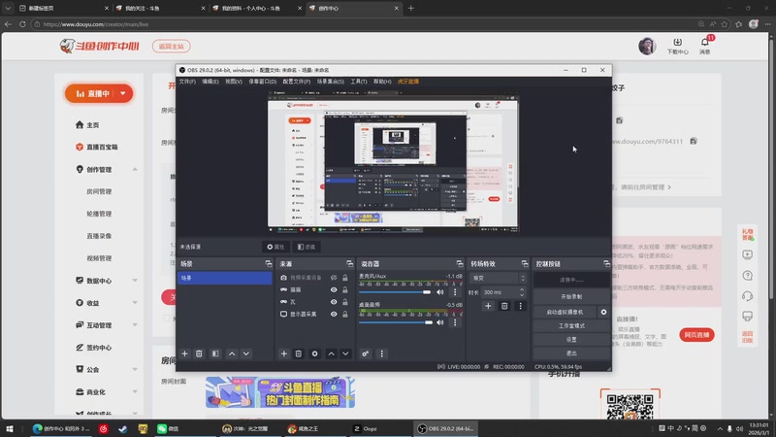Open OBS 文件(F) menu
This screenshot has width=776, height=437.
pyautogui.click(x=187, y=82)
